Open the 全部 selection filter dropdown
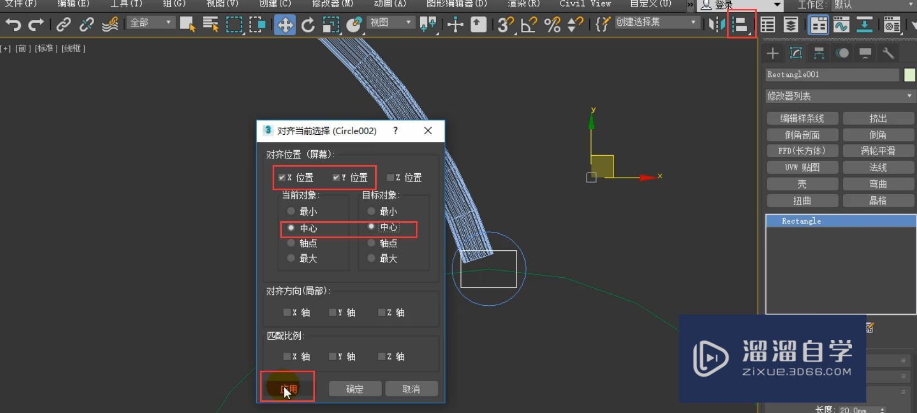Viewport: 917px width, 413px height. (x=150, y=23)
